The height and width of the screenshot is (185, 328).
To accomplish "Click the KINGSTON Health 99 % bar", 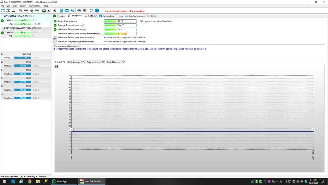I will pyautogui.click(x=23, y=33).
